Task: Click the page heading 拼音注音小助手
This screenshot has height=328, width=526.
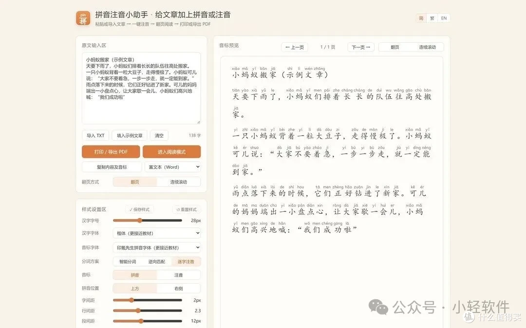Action: (x=121, y=15)
